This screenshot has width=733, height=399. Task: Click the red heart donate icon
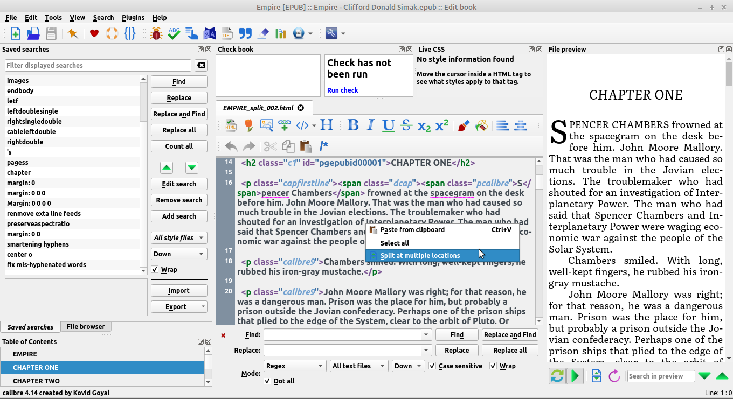pos(94,33)
